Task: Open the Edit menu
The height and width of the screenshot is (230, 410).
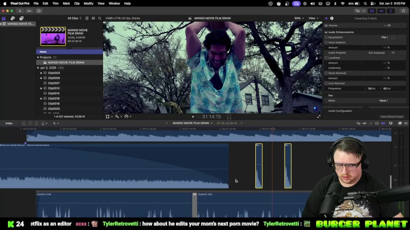Action: [45, 4]
